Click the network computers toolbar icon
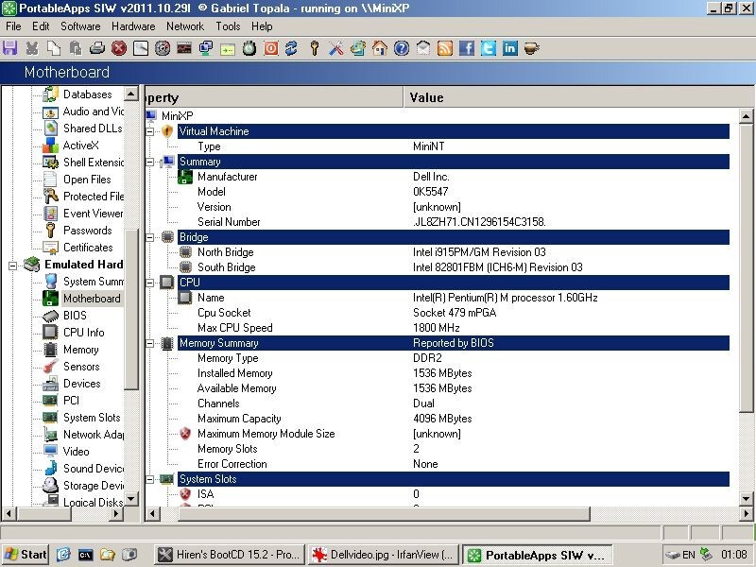The height and width of the screenshot is (567, 756). pos(206,48)
